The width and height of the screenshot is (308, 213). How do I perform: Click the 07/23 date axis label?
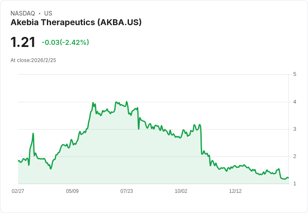tap(127, 191)
